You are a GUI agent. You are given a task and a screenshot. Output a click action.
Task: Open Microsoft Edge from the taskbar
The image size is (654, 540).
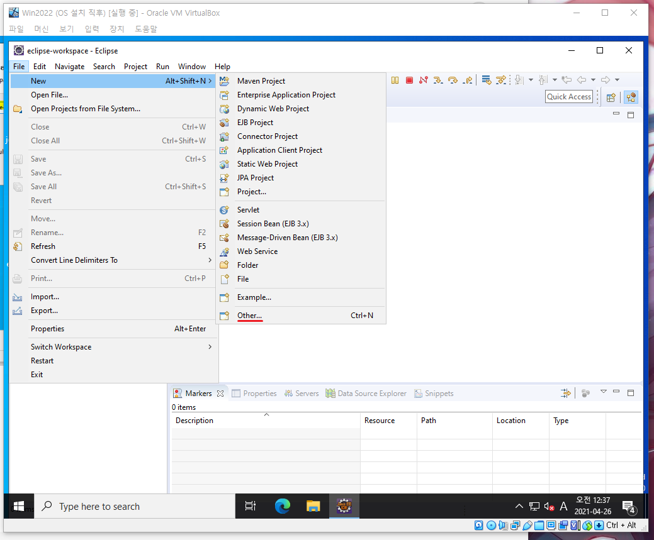click(283, 506)
